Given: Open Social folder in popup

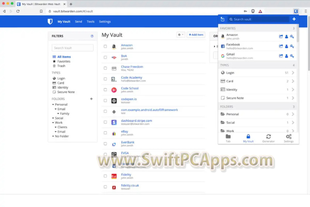Looking at the screenshot, I should [x=257, y=122].
